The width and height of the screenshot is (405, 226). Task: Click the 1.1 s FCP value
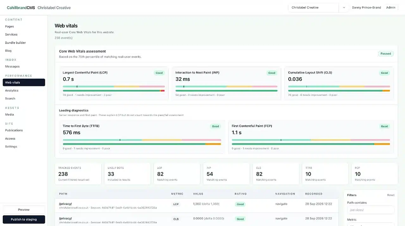pos(236,133)
